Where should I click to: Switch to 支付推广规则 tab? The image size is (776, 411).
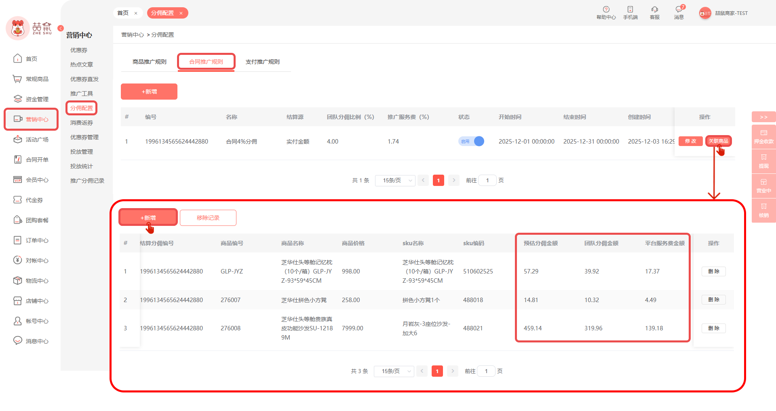point(262,62)
